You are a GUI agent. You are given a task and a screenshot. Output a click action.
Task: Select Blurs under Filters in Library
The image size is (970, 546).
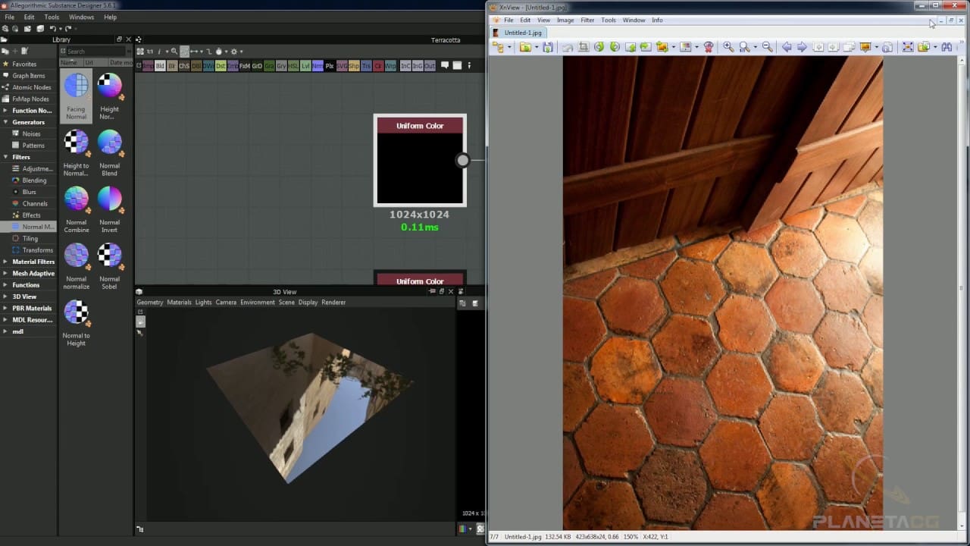(x=29, y=192)
